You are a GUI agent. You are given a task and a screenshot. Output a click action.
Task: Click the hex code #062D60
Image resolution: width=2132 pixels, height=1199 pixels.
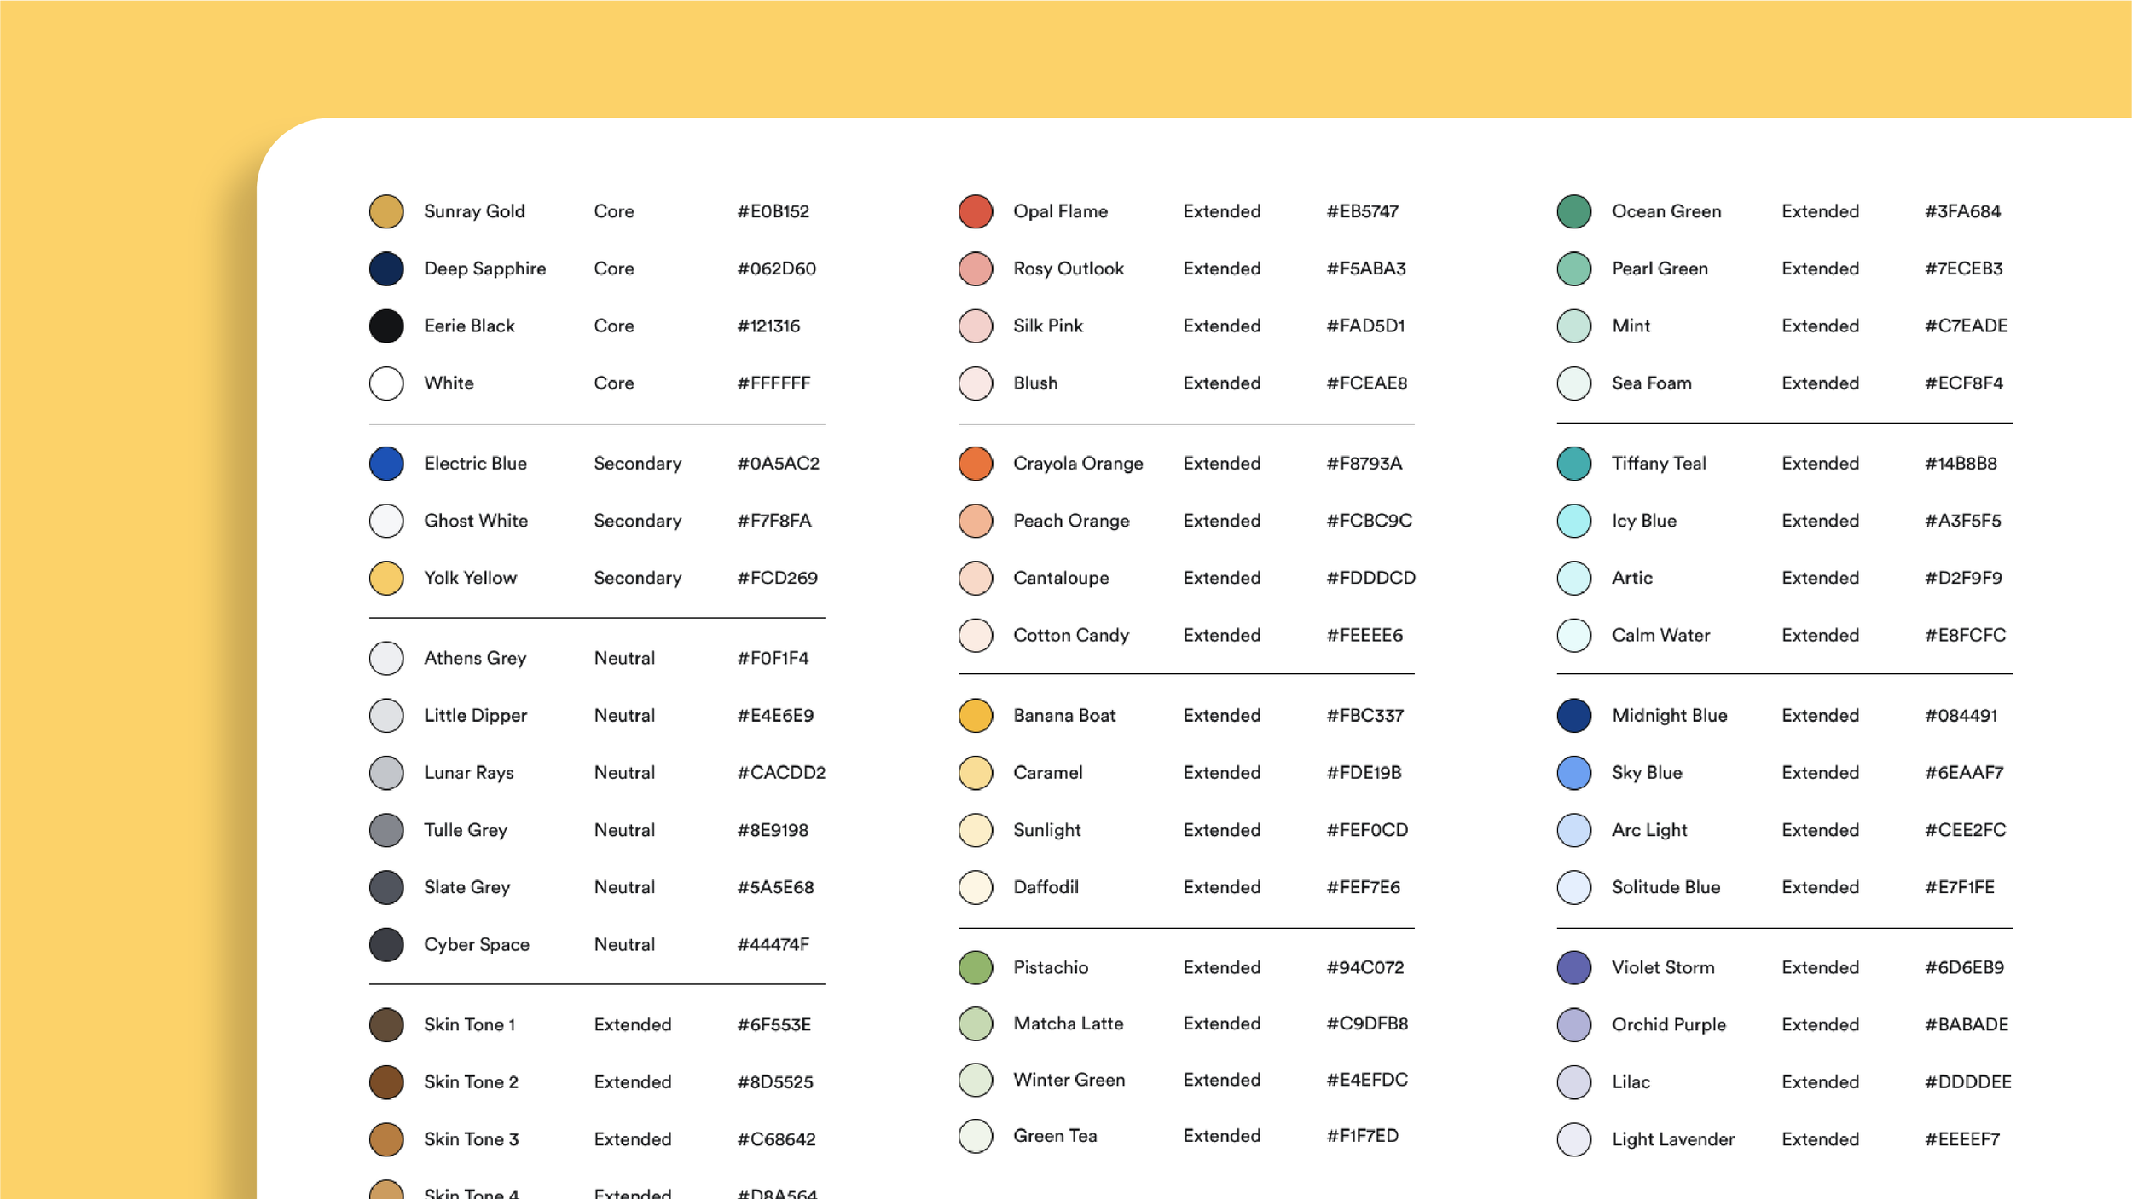(776, 268)
